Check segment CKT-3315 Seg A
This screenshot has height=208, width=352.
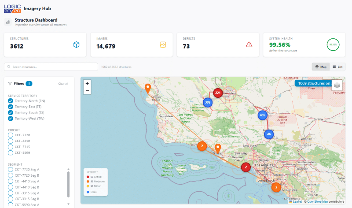pyautogui.click(x=10, y=193)
